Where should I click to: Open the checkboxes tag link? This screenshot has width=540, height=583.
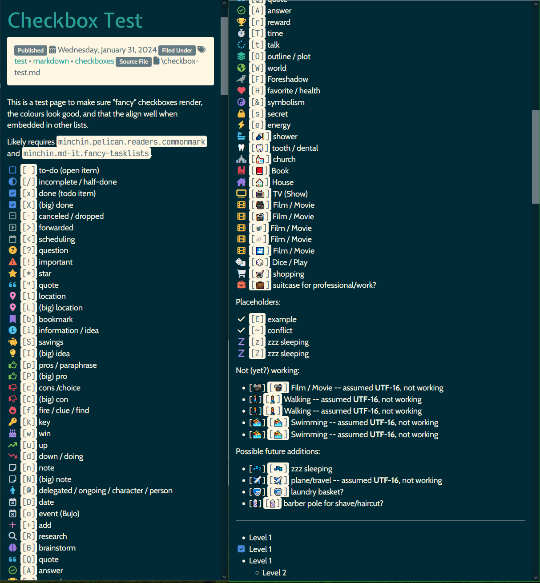click(x=94, y=61)
